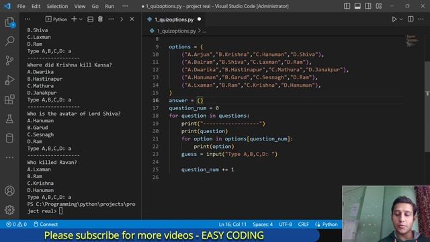Viewport: 430px width, 242px height.
Task: Open the Search view in activity bar
Action: pyautogui.click(x=9, y=41)
